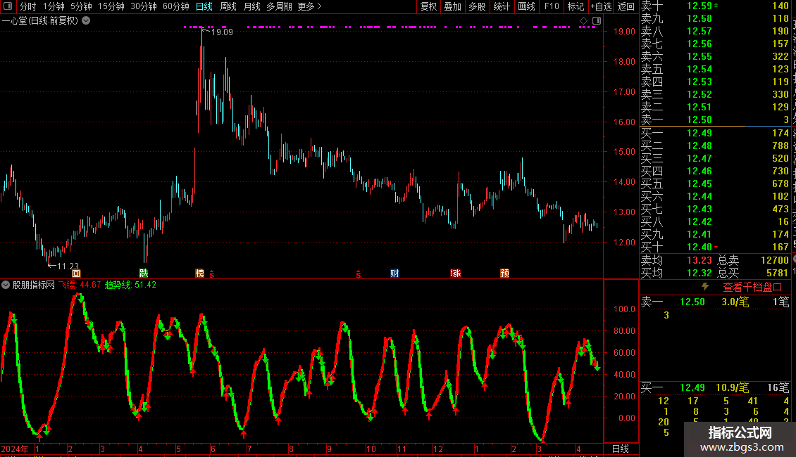796x457 pixels.
Task: Click the 日线 label at axis end
Action: coord(621,449)
